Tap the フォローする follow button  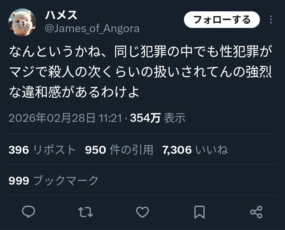pos(222,20)
